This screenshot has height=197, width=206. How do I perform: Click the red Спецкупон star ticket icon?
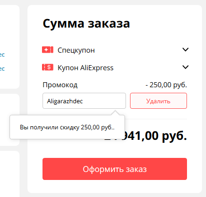click(47, 50)
